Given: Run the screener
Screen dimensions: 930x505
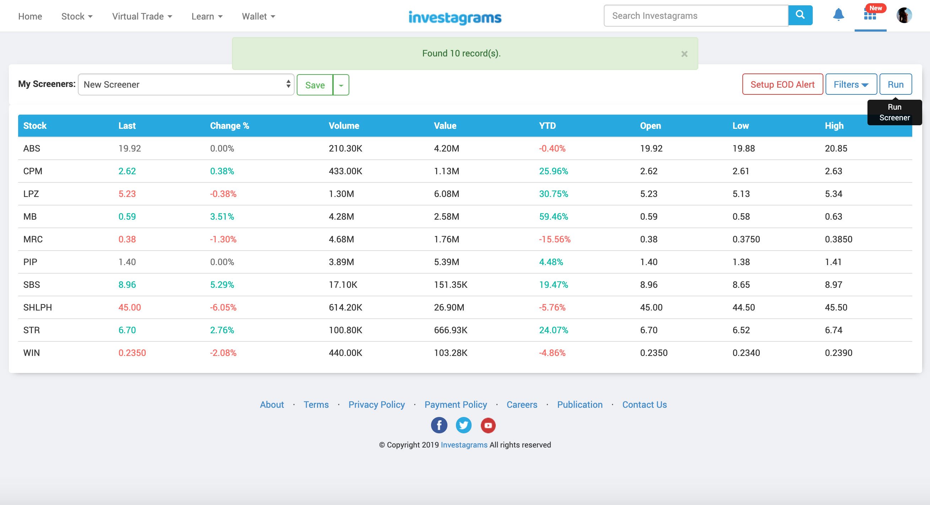Looking at the screenshot, I should tap(895, 84).
